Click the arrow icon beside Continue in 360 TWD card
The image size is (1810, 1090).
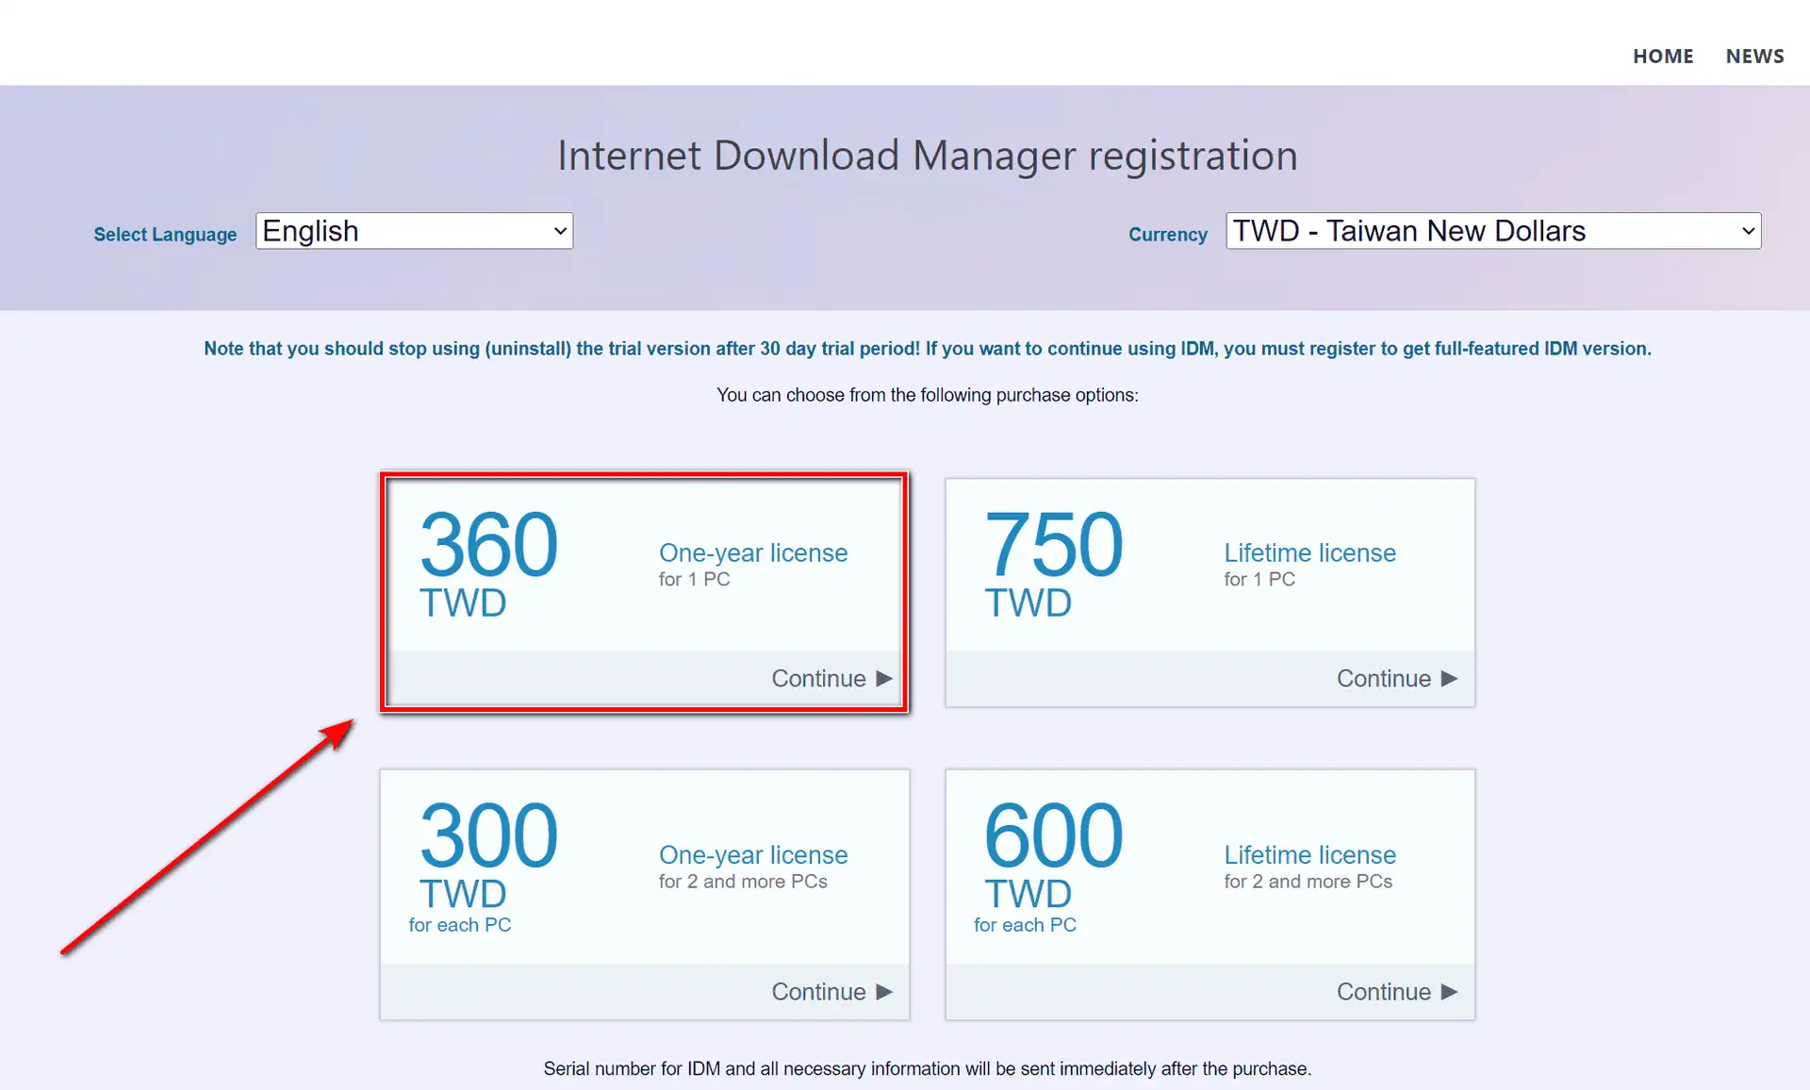click(884, 679)
